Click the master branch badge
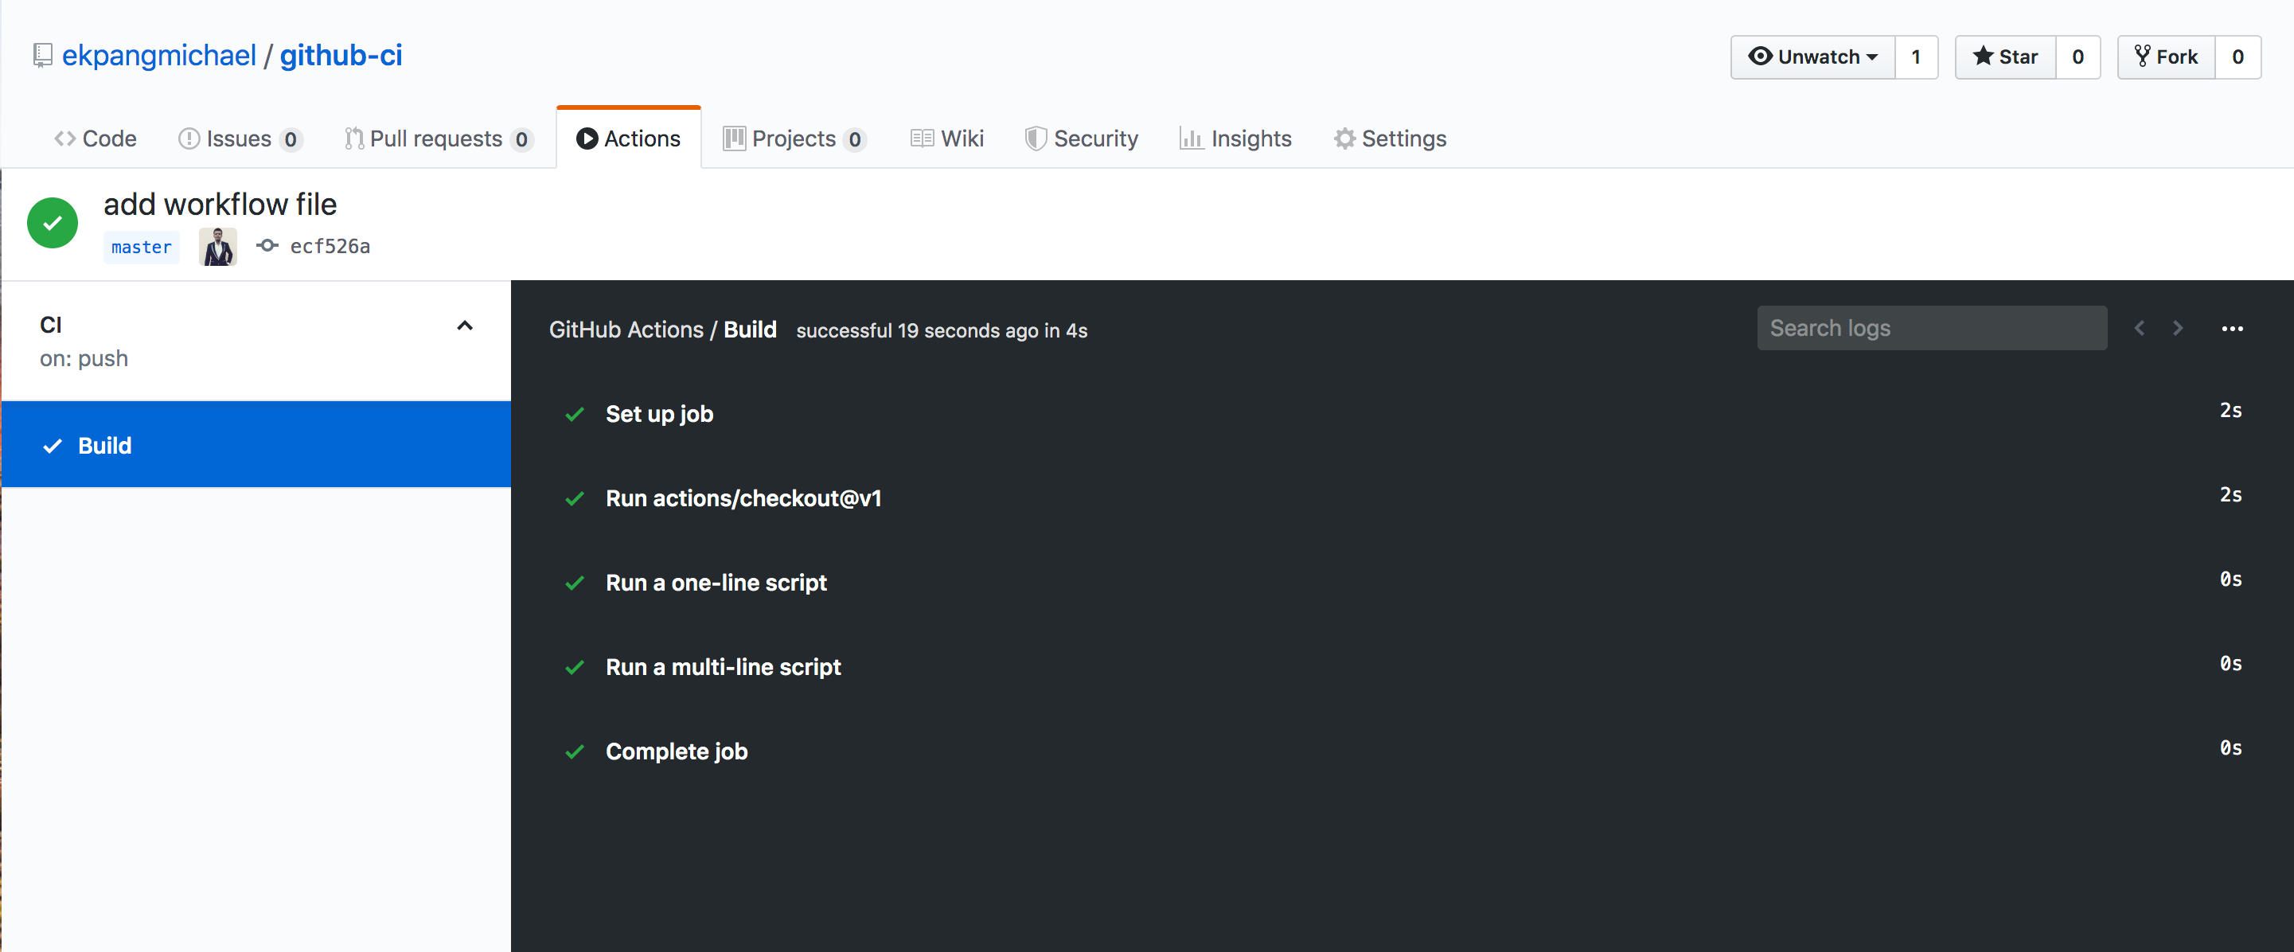 tap(141, 247)
